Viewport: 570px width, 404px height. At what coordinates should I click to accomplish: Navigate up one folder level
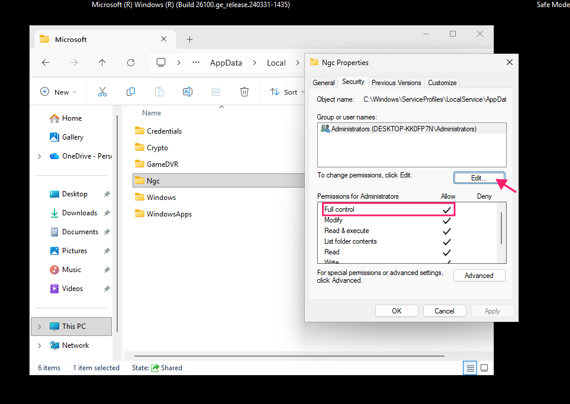click(x=102, y=63)
